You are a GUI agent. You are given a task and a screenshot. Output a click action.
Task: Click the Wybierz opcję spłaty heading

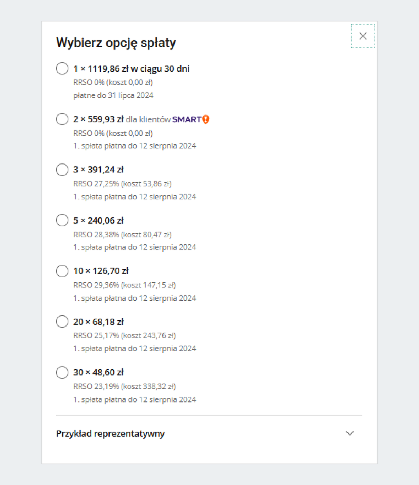pyautogui.click(x=116, y=42)
